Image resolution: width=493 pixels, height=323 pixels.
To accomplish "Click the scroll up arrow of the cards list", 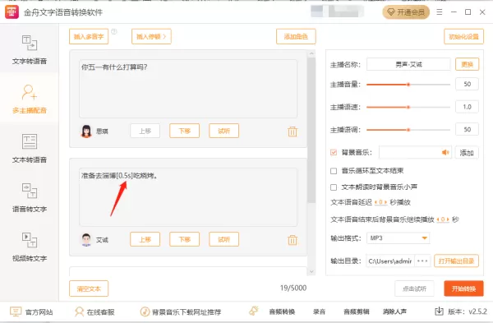I will 311,53.
